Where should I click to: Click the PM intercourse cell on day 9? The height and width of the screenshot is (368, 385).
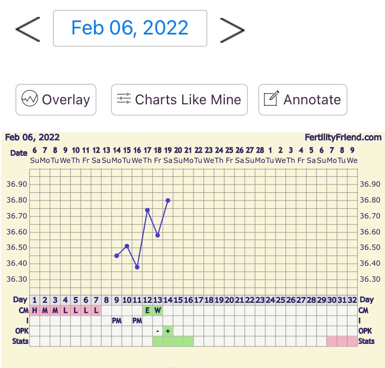pyautogui.click(x=117, y=320)
